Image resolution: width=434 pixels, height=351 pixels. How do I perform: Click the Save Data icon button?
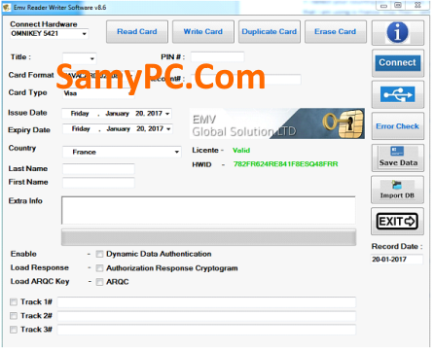[398, 158]
